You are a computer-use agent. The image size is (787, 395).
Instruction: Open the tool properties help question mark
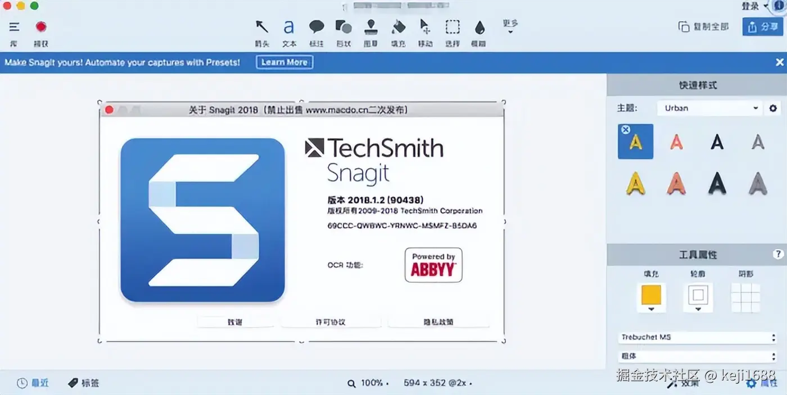[x=779, y=254]
